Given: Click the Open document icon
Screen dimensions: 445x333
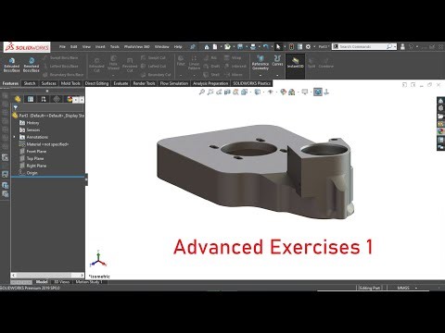Looking at the screenshot, I should click(227, 47).
